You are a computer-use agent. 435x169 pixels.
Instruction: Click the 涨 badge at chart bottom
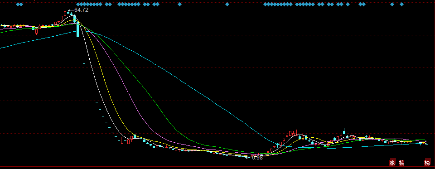(392, 162)
